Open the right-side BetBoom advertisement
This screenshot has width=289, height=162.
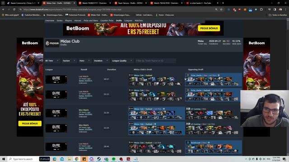pyautogui.click(x=256, y=64)
